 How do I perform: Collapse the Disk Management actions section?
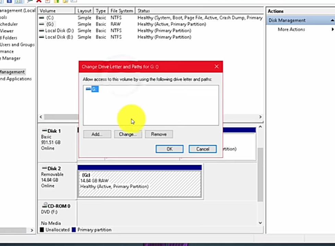coord(332,20)
